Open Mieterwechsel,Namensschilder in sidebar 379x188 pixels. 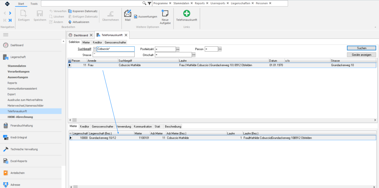26,106
